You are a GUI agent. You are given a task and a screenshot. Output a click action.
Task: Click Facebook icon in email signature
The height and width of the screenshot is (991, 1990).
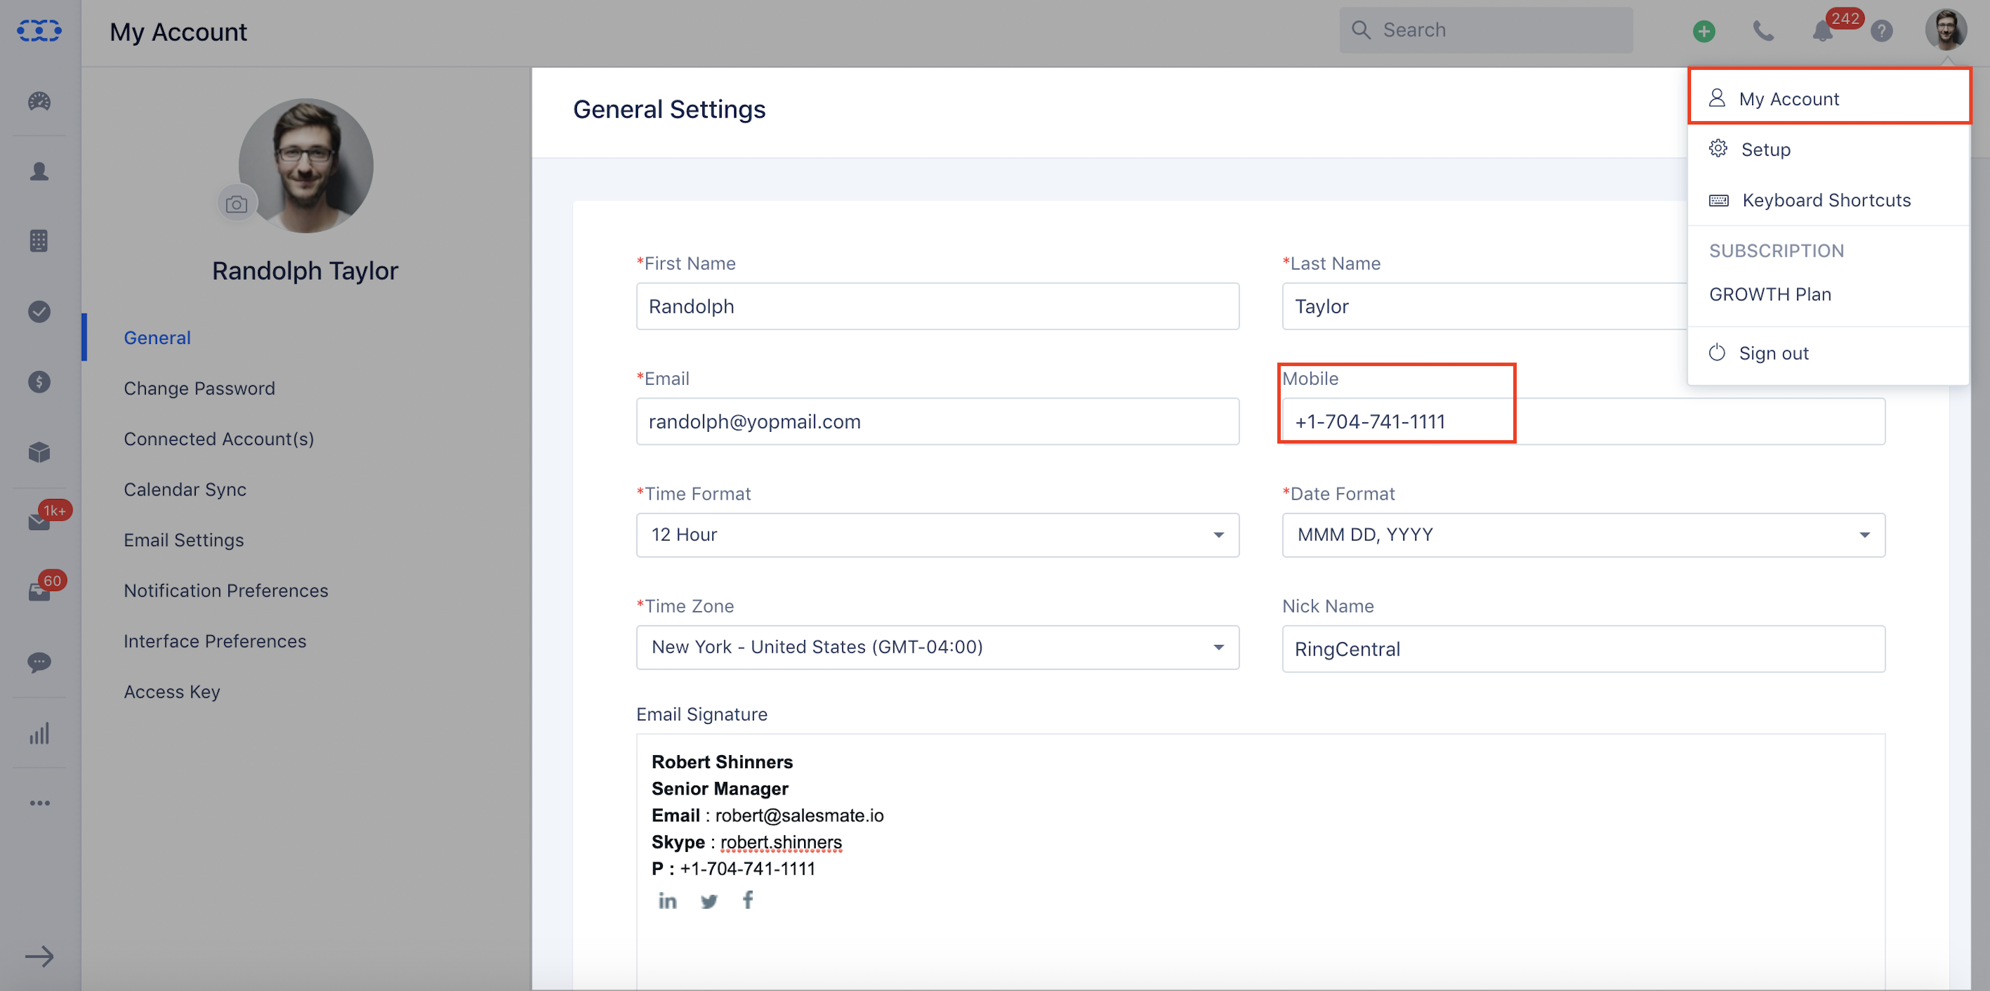(748, 900)
